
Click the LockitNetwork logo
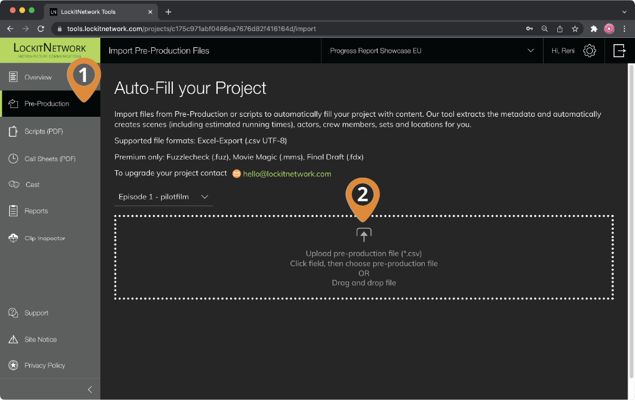coord(50,50)
